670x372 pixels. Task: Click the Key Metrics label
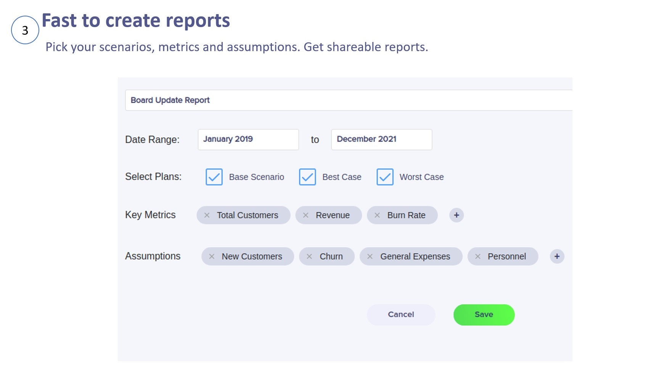pyautogui.click(x=150, y=215)
